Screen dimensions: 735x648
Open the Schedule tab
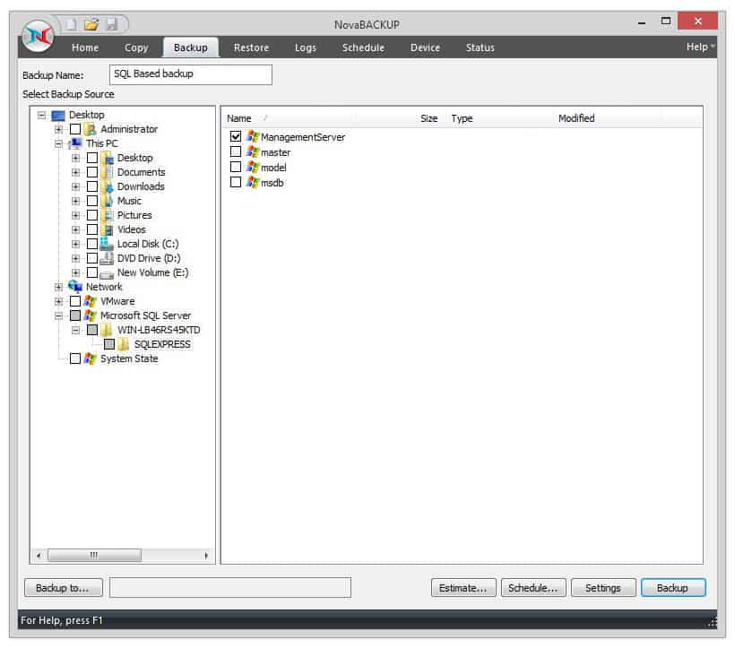(x=363, y=48)
